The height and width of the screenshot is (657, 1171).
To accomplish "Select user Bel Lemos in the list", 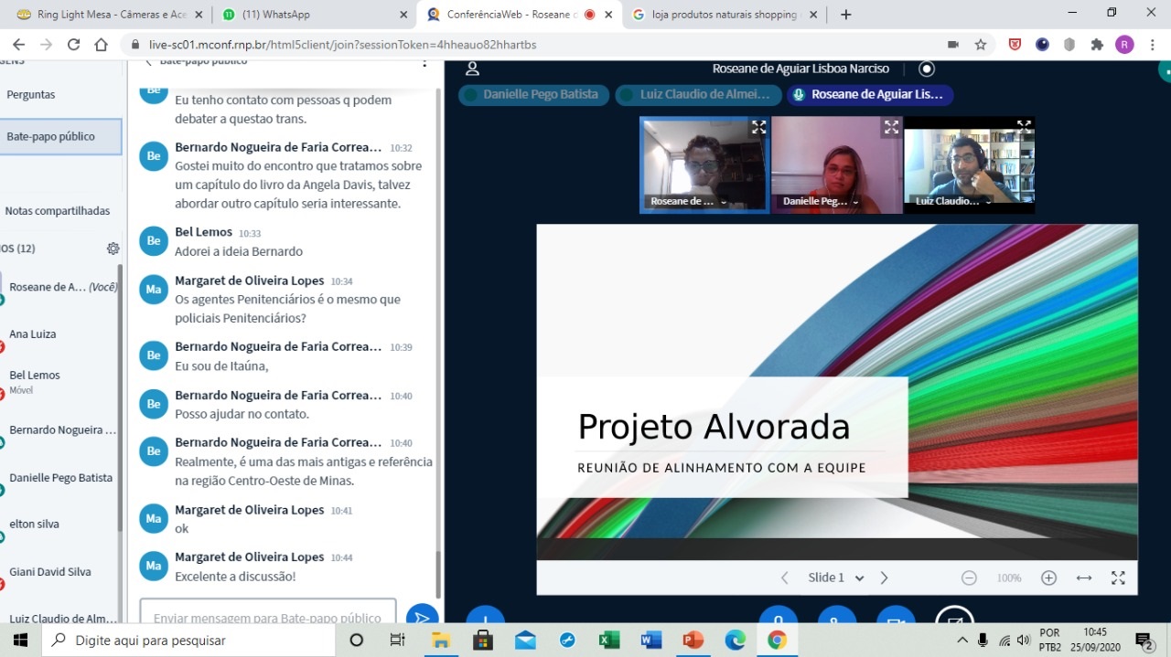I will point(59,380).
